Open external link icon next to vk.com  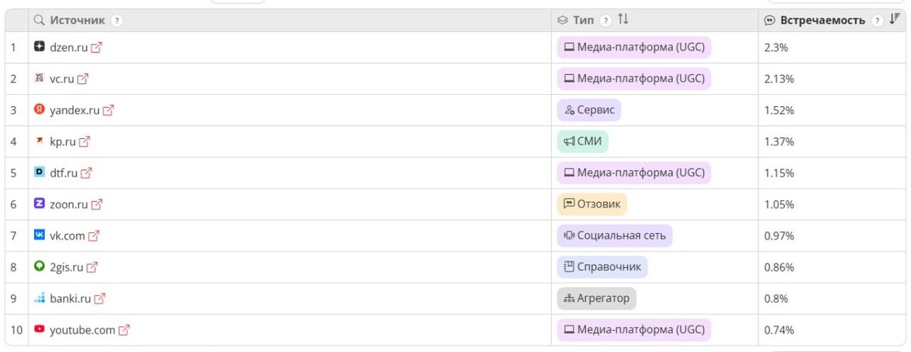pos(93,236)
